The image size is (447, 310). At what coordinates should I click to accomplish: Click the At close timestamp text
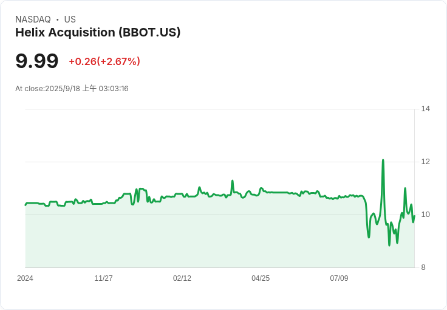click(x=72, y=89)
